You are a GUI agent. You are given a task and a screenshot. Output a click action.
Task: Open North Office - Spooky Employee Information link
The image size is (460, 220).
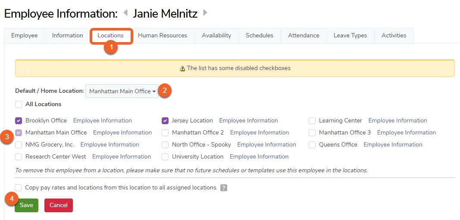pos(267,144)
